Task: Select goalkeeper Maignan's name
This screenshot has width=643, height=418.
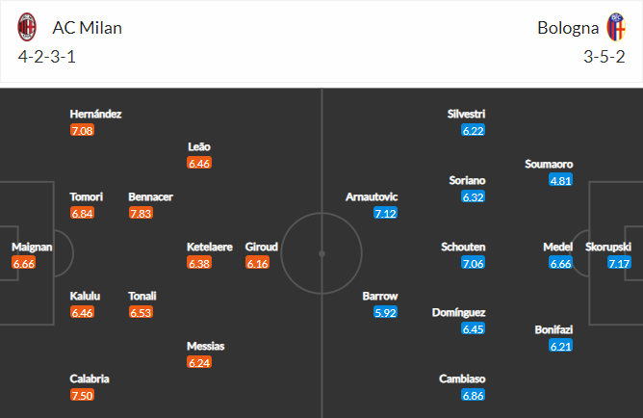Action: [x=32, y=247]
